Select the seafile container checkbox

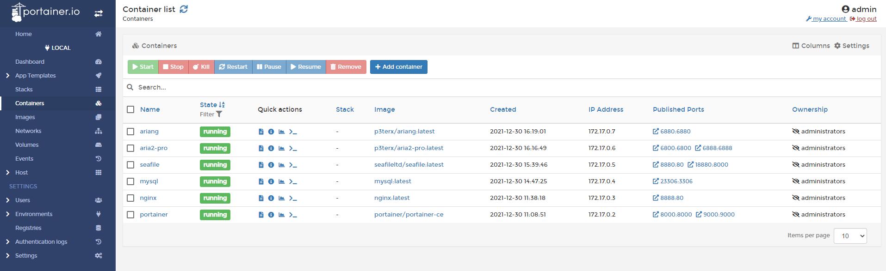pyautogui.click(x=130, y=165)
